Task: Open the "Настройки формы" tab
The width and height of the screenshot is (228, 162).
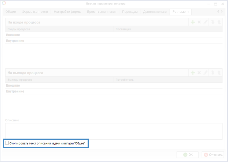Action: 67,12
